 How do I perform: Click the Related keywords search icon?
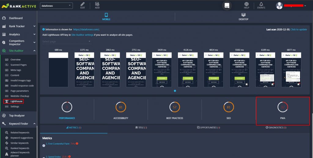7,132
